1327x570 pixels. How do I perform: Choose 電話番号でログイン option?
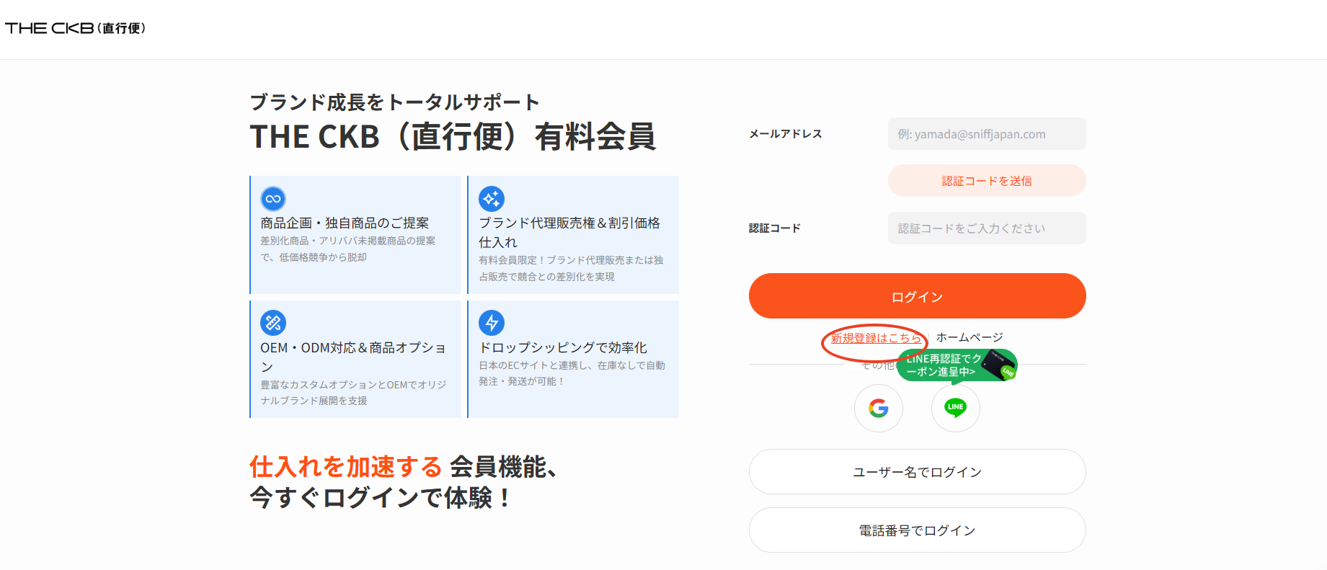point(918,530)
